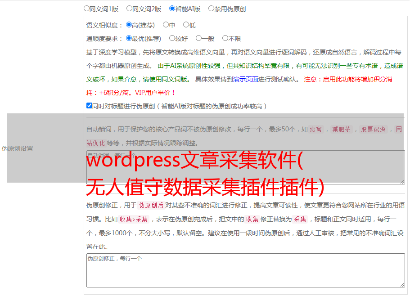The image size is (410, 296).
Task: Select the 同义词1版 radio option
Action: [86, 9]
